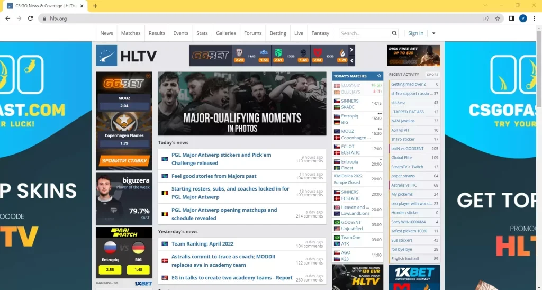Click Belgium flag beside Starting rosters news
Image resolution: width=542 pixels, height=290 pixels.
pos(165,193)
